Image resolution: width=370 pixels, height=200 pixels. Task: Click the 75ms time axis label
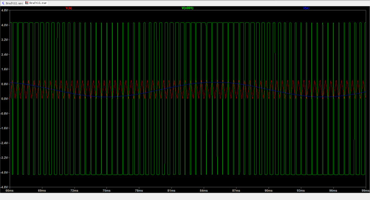point(107,191)
